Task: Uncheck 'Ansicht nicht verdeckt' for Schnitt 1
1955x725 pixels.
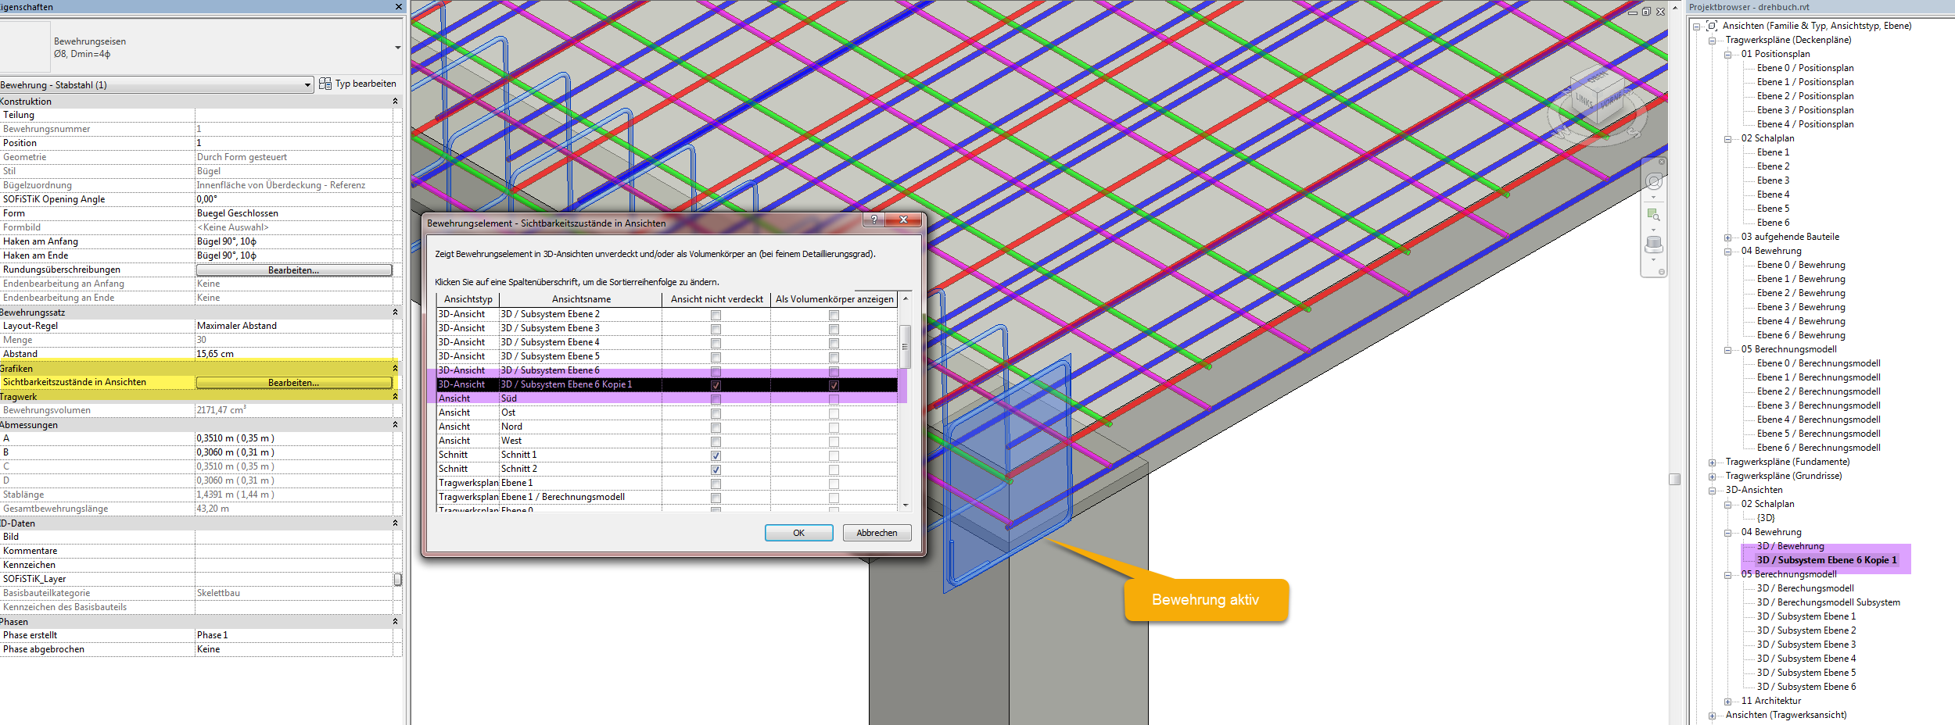Action: point(716,455)
